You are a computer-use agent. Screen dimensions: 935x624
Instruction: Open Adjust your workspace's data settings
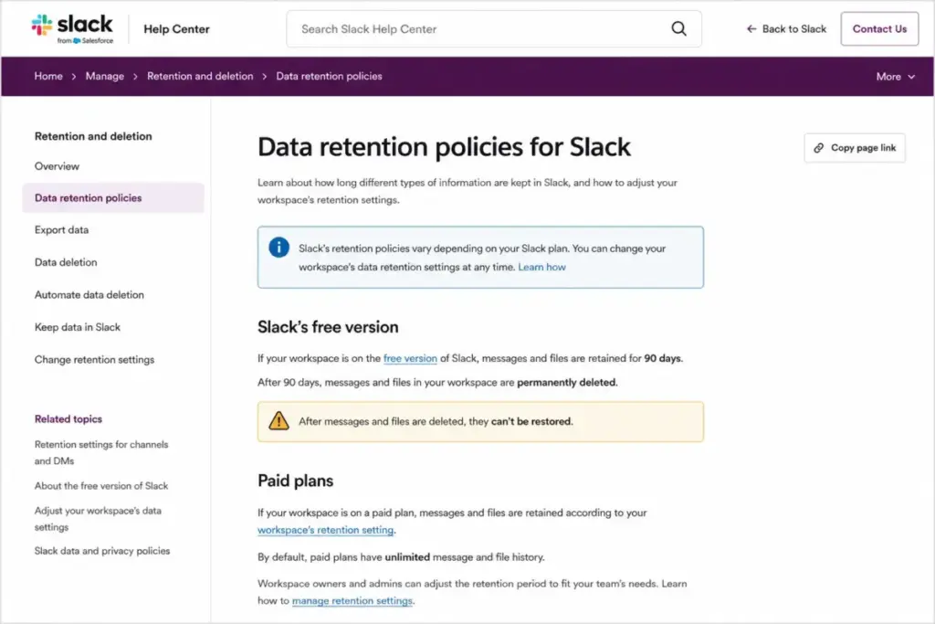[x=98, y=518]
